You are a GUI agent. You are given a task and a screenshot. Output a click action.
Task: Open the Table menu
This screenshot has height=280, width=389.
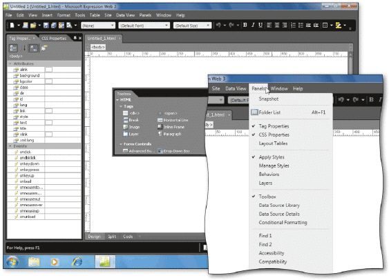pyautogui.click(x=95, y=15)
